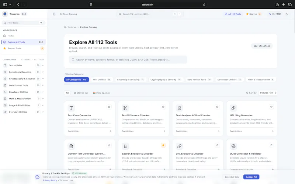Click the home icon in the breadcrumb
The width and height of the screenshot is (295, 184).
[x=65, y=27]
